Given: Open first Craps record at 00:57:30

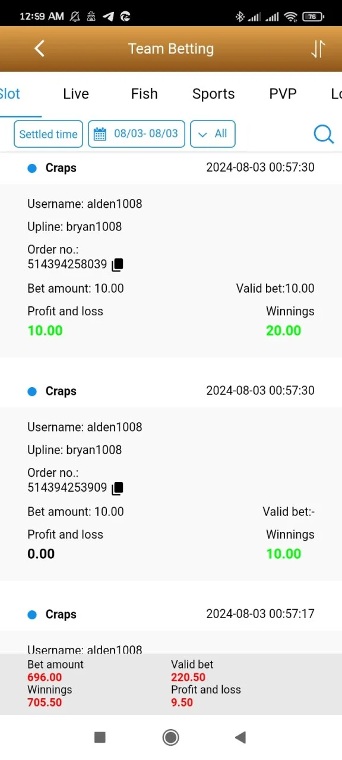Looking at the screenshot, I should pyautogui.click(x=171, y=168).
